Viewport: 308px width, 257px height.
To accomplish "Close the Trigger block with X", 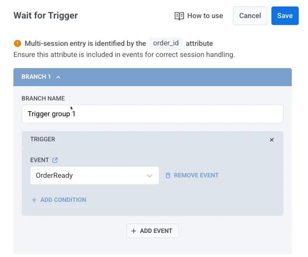I will [x=272, y=139].
